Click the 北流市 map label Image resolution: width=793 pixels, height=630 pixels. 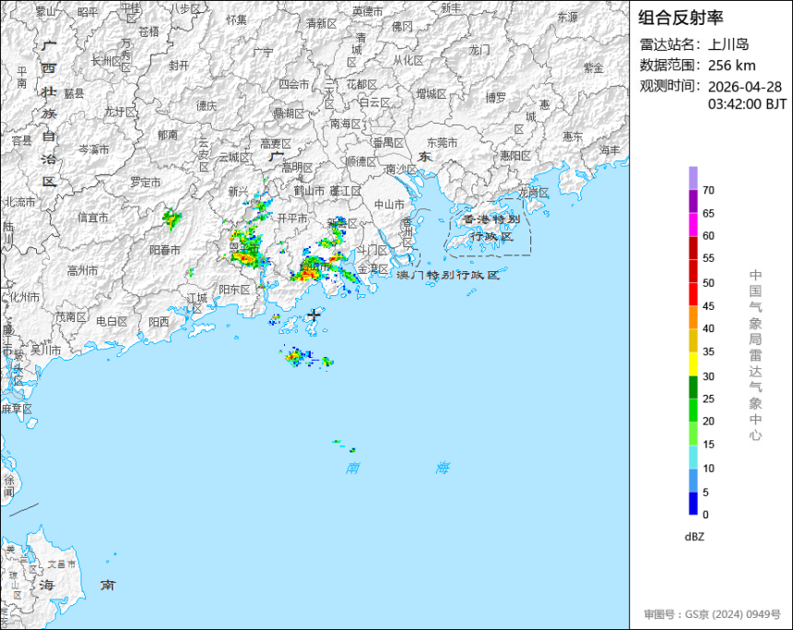20,202
